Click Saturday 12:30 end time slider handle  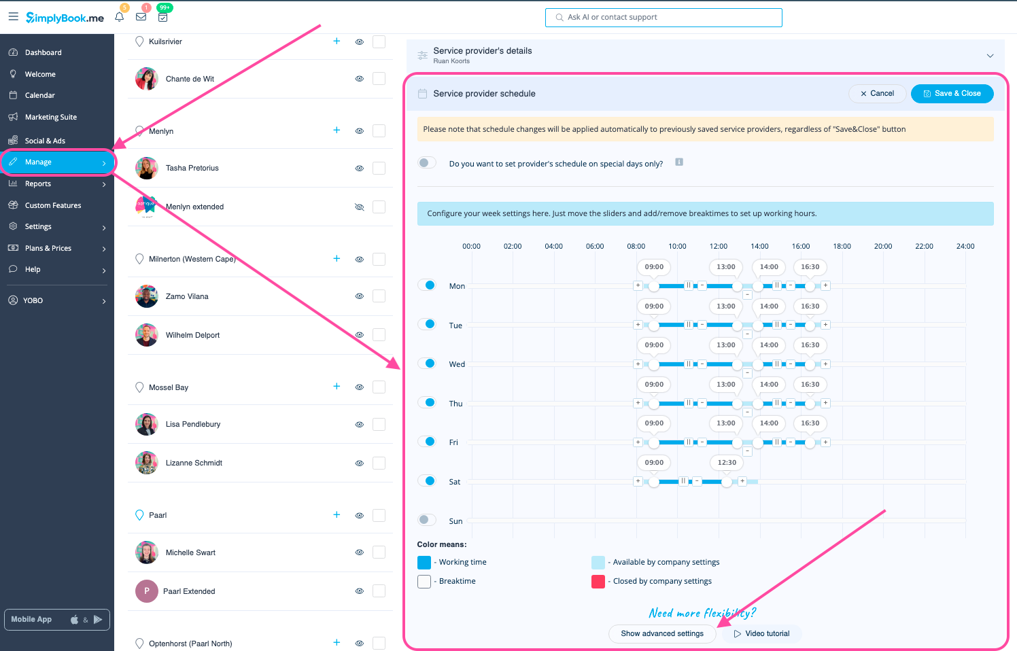coord(727,482)
